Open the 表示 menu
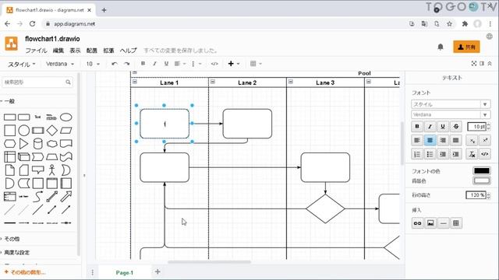The width and height of the screenshot is (499, 280). [75, 51]
